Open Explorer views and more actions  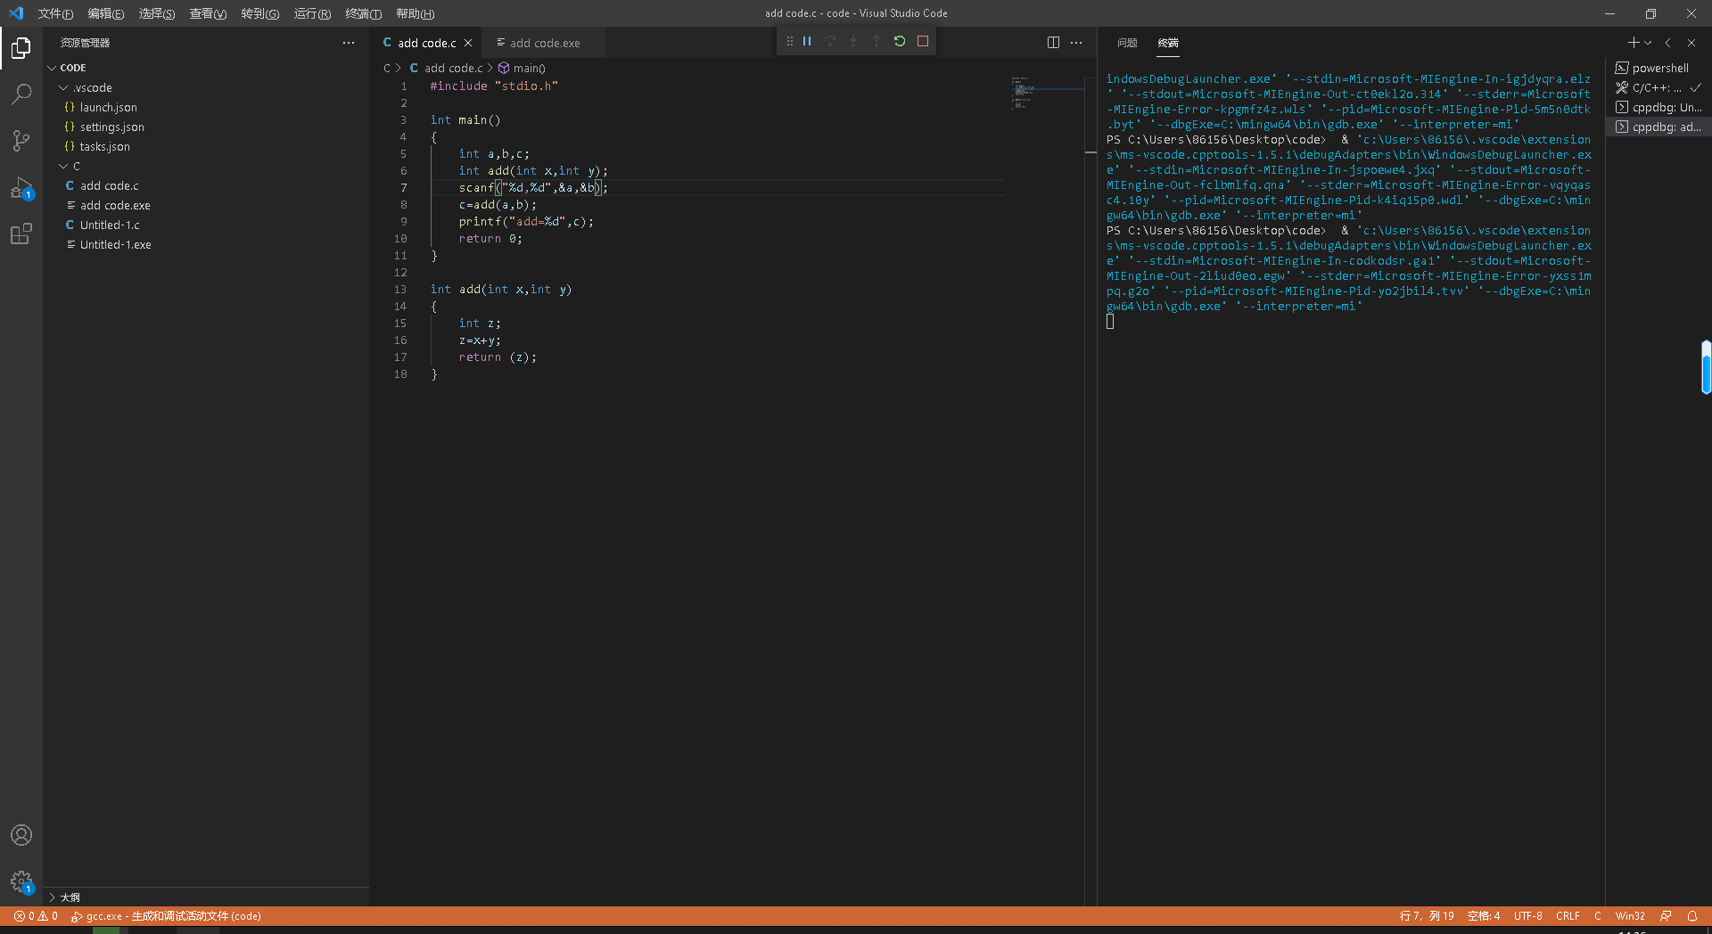[x=349, y=43]
